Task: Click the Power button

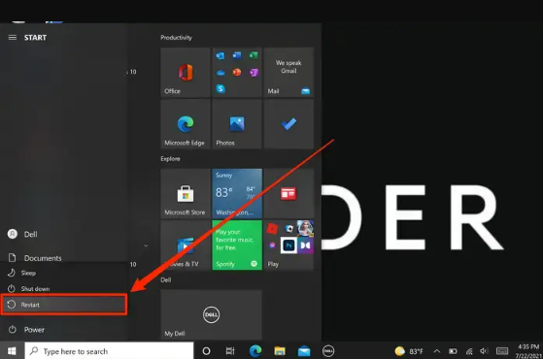Action: point(64,330)
